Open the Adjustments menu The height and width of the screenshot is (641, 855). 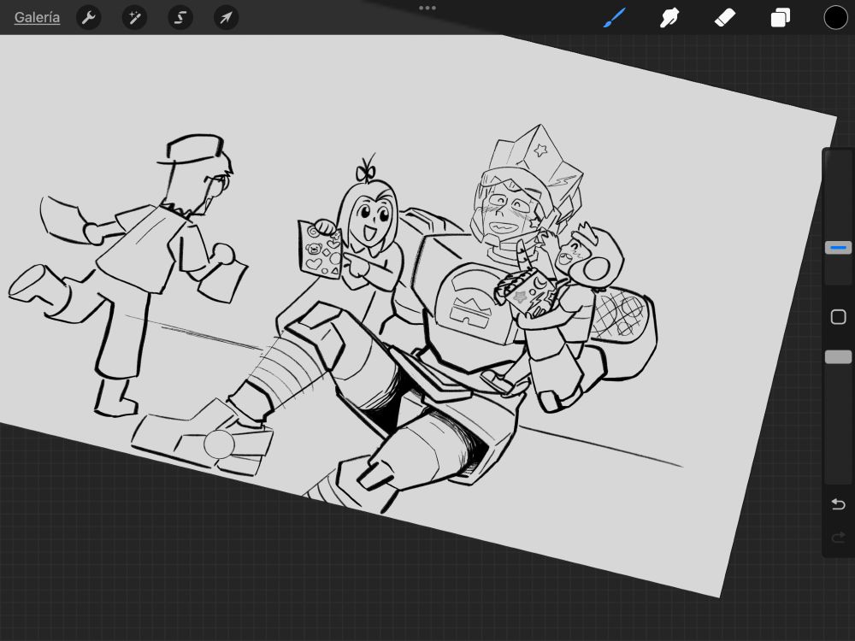pyautogui.click(x=134, y=17)
